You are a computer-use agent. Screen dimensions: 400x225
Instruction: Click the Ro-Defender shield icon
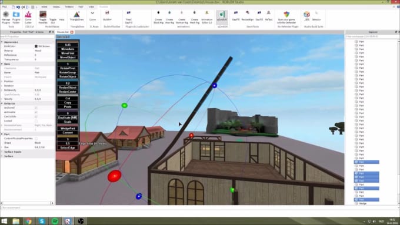(286, 15)
